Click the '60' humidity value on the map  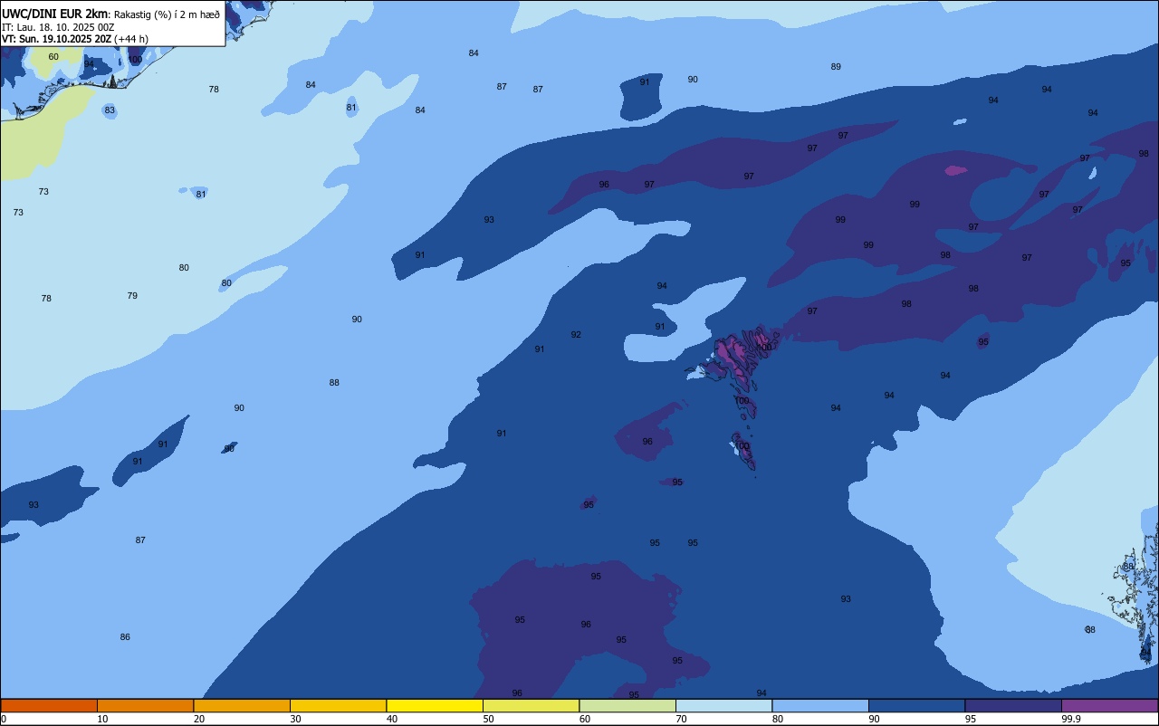(53, 56)
